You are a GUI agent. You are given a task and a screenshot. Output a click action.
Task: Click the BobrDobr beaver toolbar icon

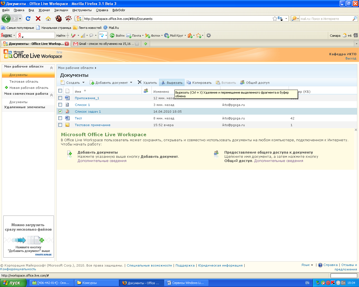58,18
